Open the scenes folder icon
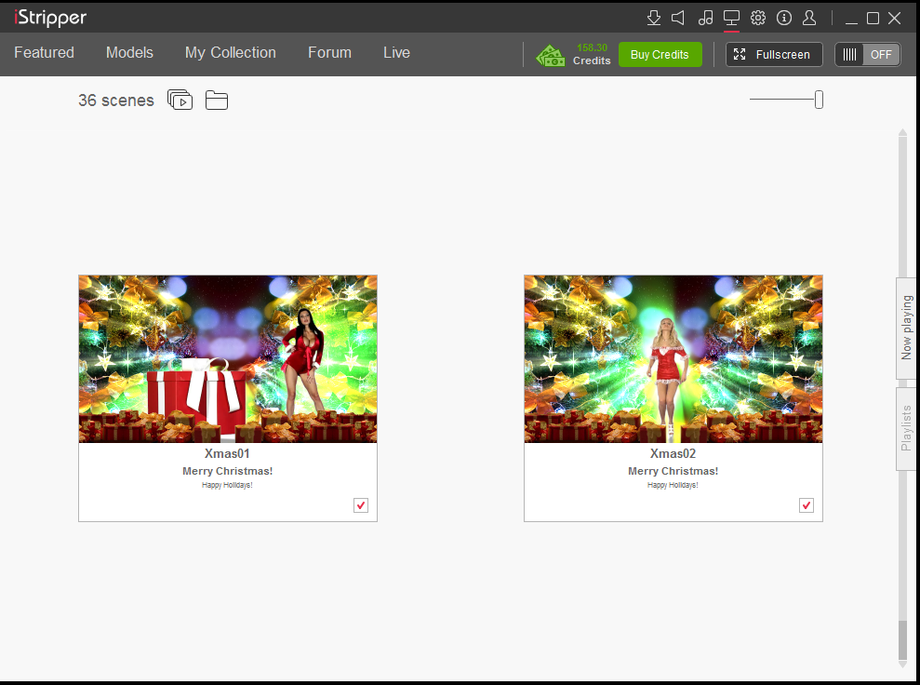920x685 pixels. (217, 100)
